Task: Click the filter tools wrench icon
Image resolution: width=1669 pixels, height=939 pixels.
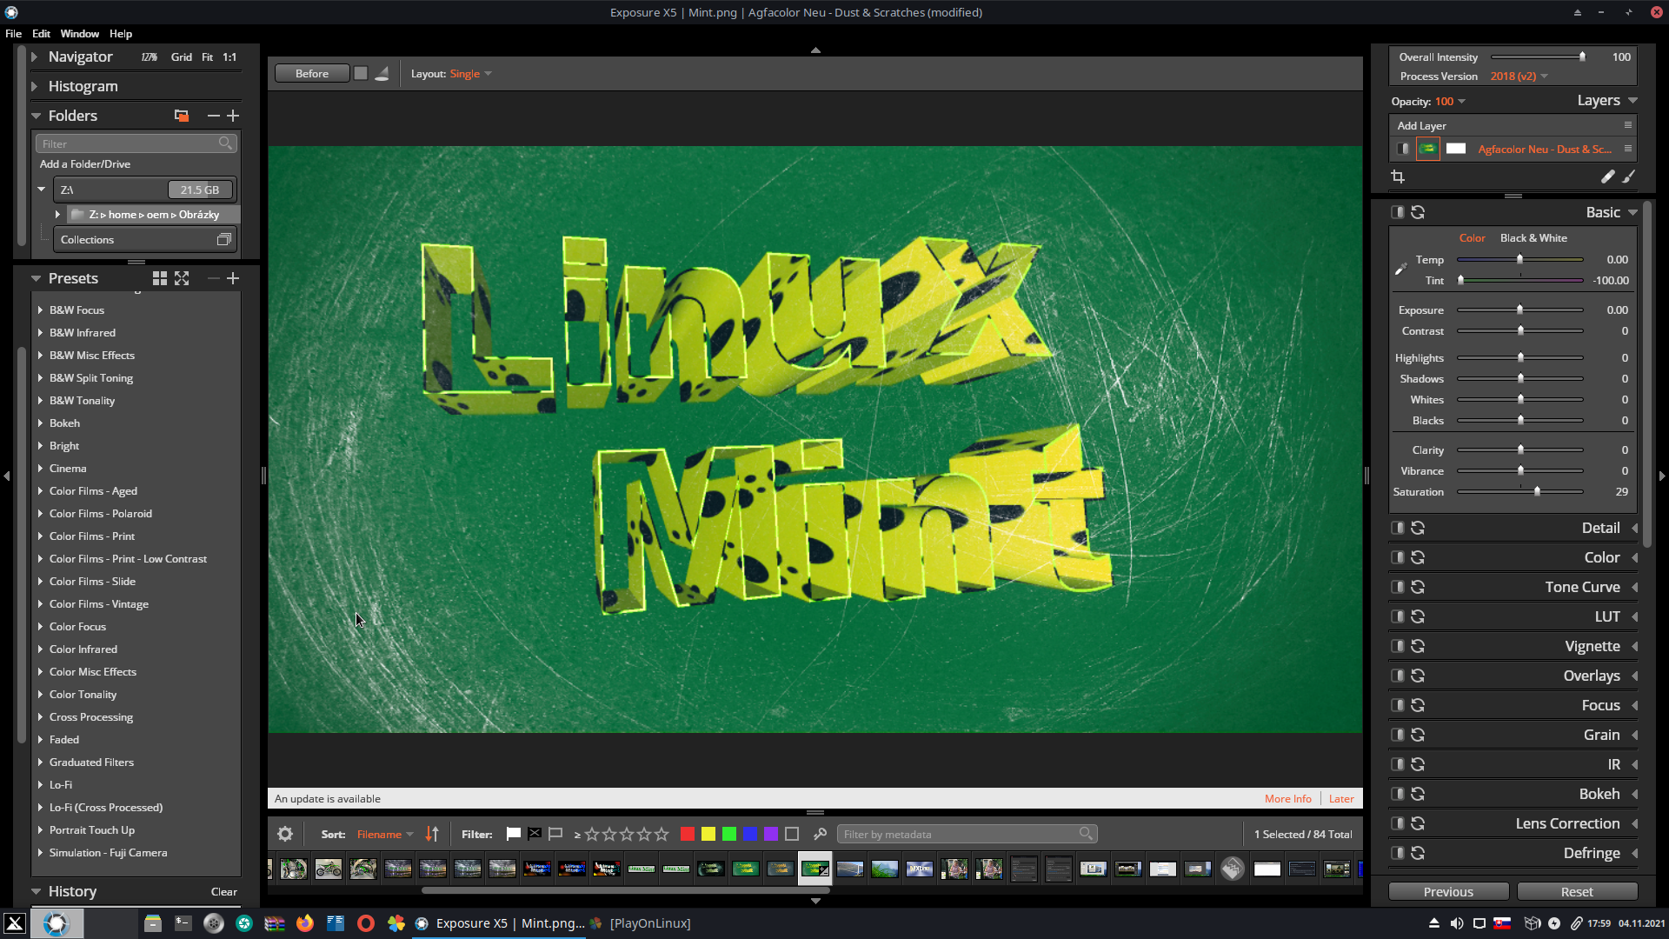Action: pyautogui.click(x=820, y=834)
